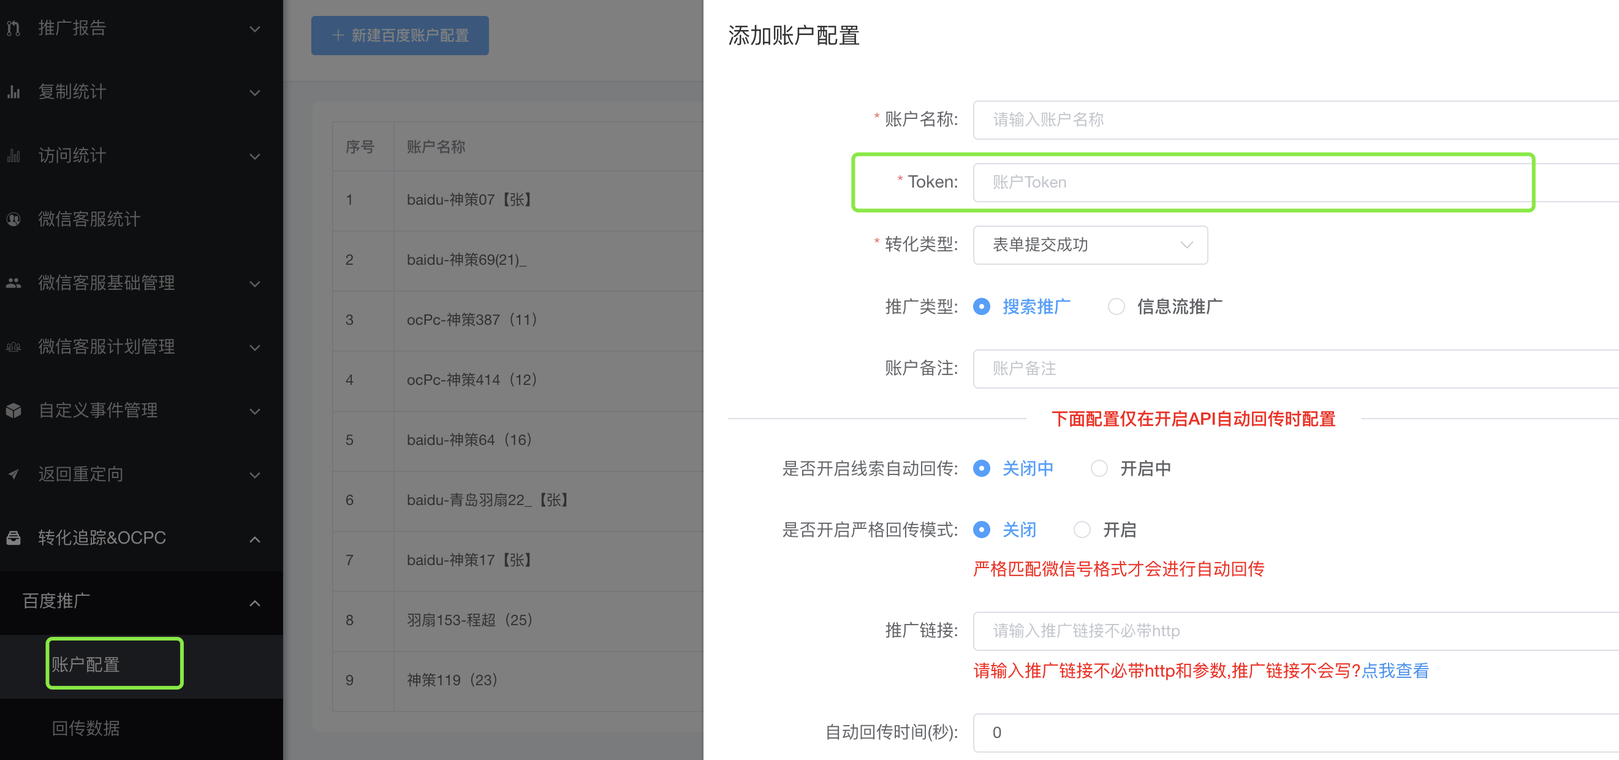The width and height of the screenshot is (1619, 760).
Task: Click the 转化追踪&OCPC icon
Action: 13,538
